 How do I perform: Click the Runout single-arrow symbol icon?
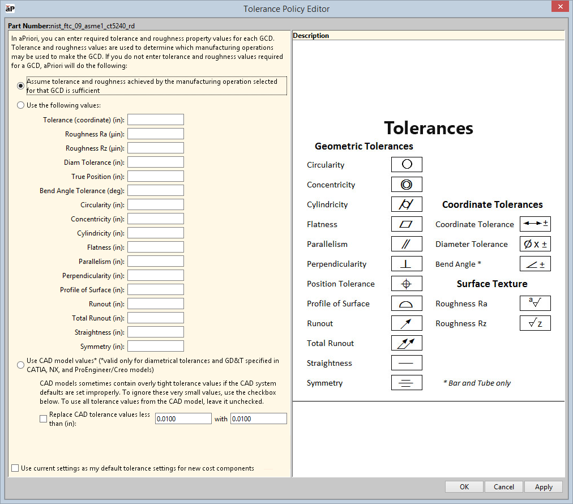tap(407, 323)
